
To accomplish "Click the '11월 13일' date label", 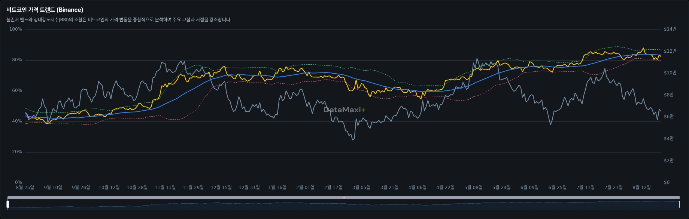I will pos(165,188).
